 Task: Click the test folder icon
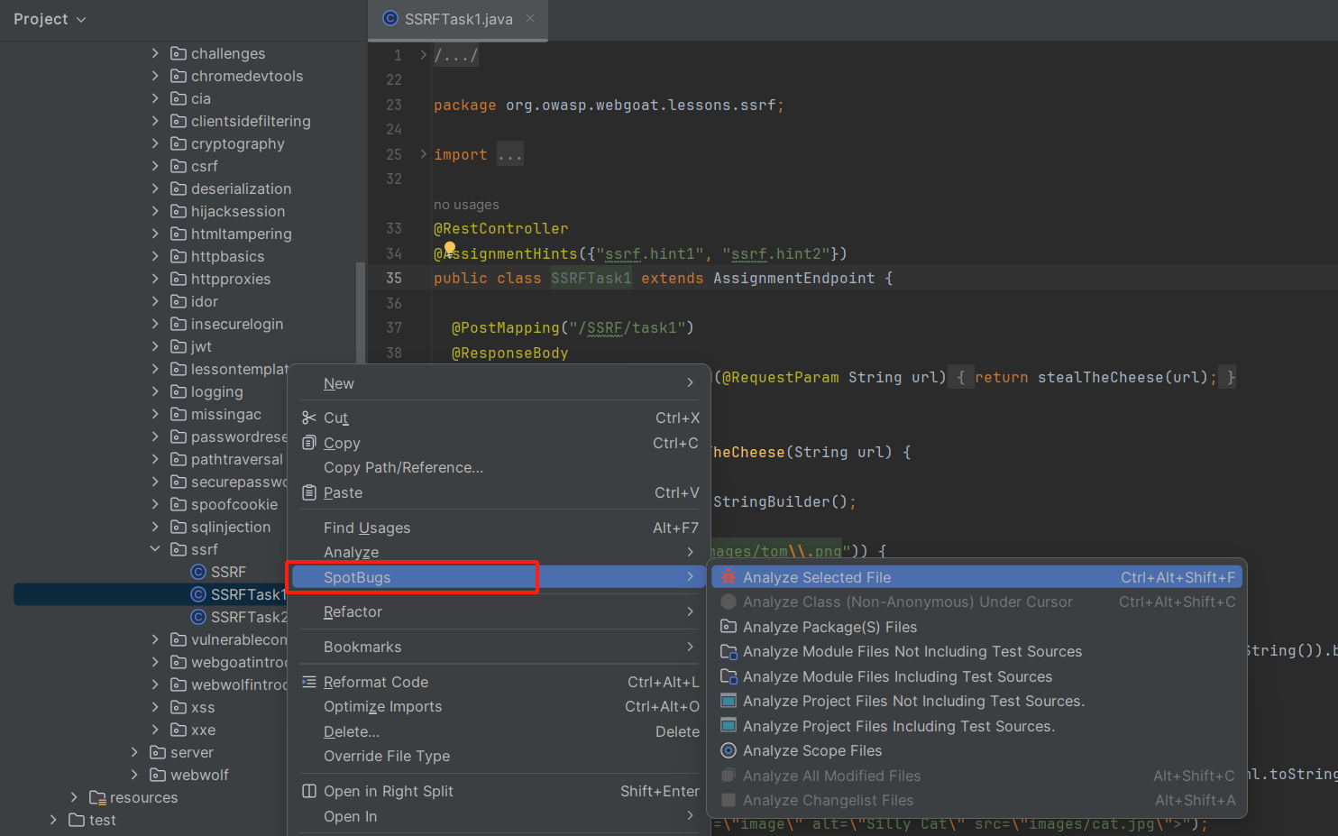pos(77,820)
